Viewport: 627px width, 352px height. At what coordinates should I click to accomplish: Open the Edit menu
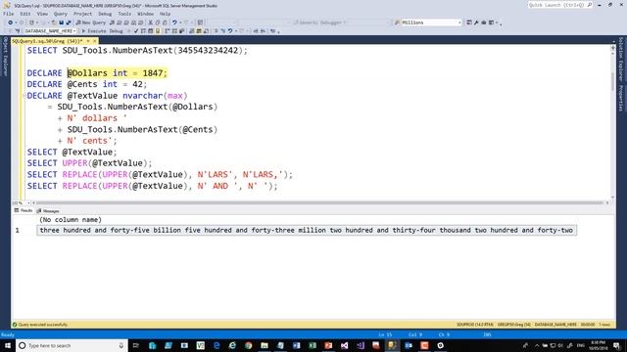(25, 14)
